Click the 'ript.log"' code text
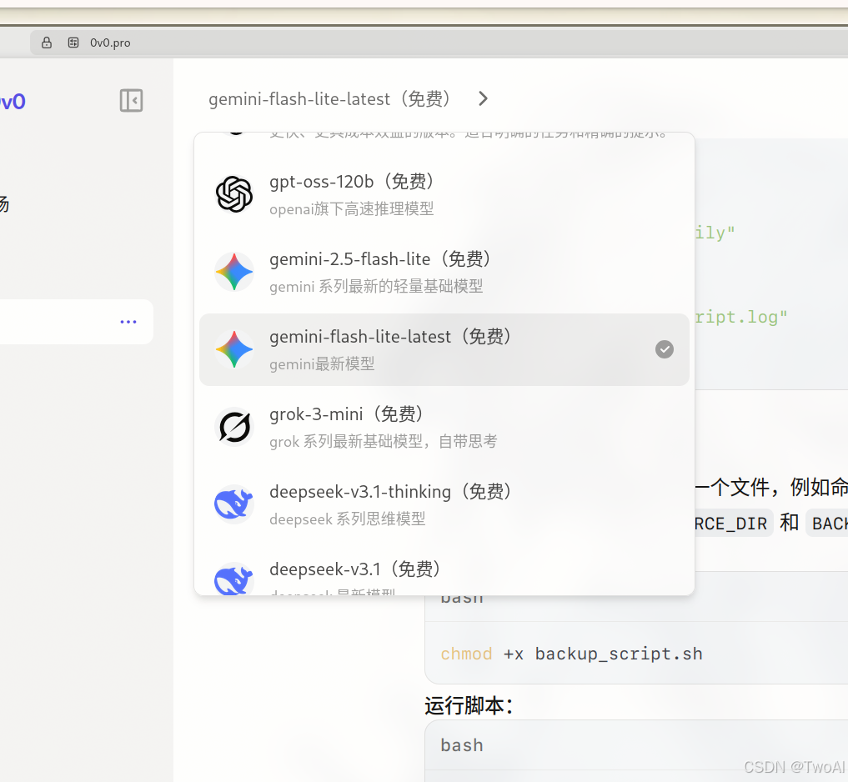Screen dimensions: 848x782 coord(741,317)
